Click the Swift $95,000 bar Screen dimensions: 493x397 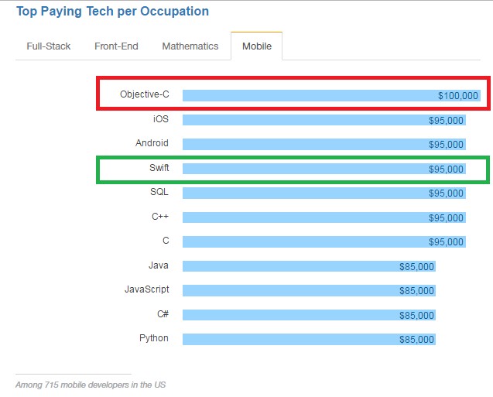(x=324, y=169)
